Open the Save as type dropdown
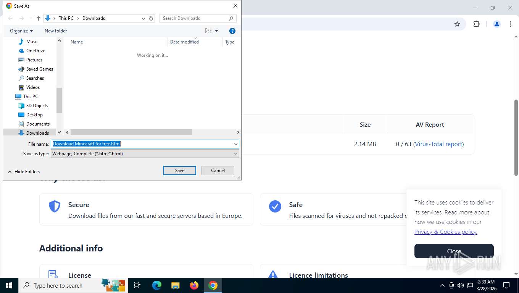Screen dimensions: 519x293 coord(145,154)
